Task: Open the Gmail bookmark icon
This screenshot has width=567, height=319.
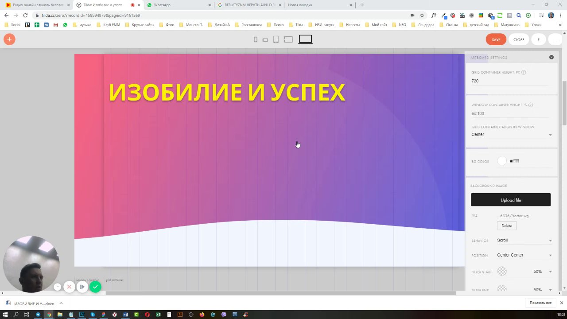Action: tap(56, 25)
